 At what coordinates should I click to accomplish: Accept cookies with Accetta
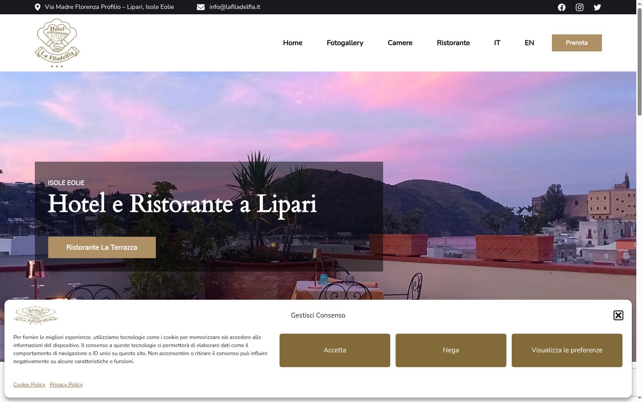(335, 350)
